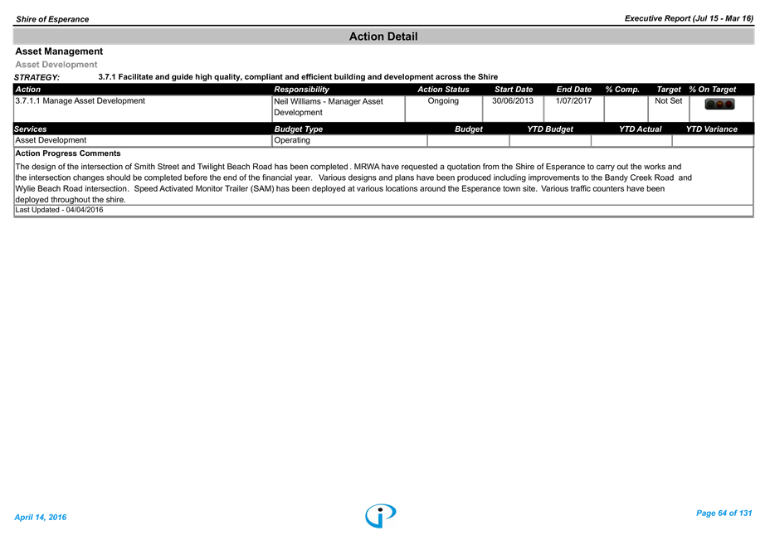The image size is (770, 545).
Task: Click the Action Status column header
Action: click(443, 90)
